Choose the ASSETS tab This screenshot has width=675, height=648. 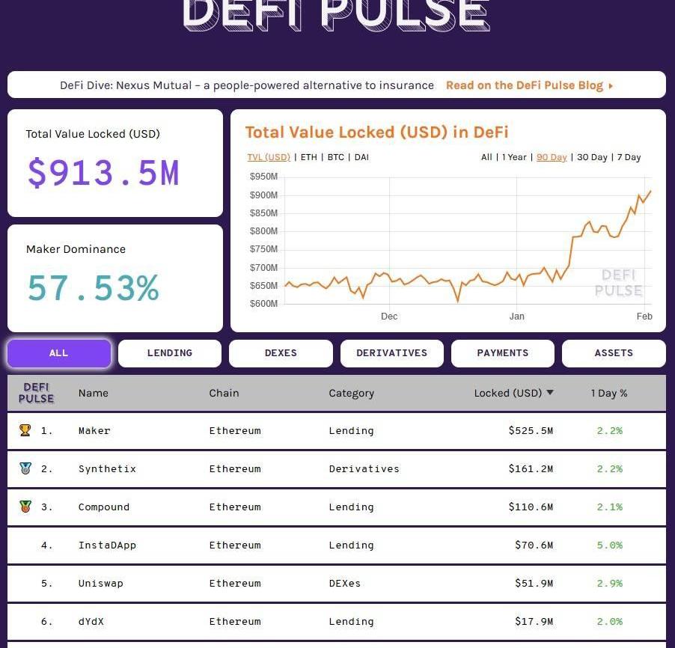point(614,353)
